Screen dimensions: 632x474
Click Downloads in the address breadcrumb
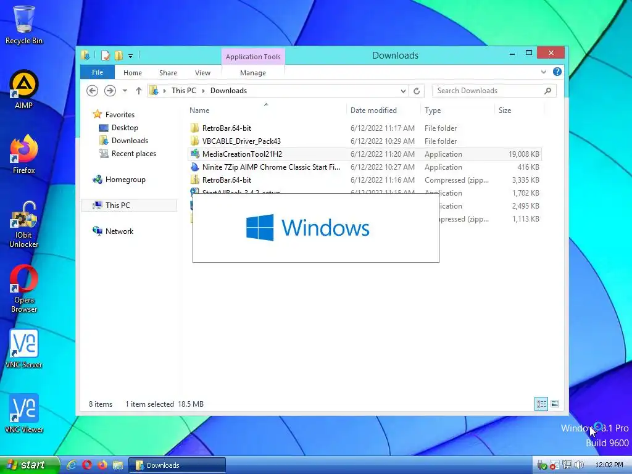[x=228, y=91]
